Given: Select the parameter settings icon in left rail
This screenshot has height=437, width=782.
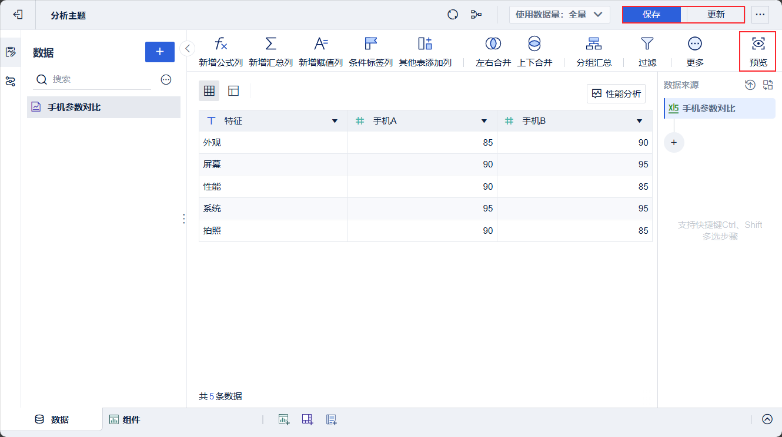Looking at the screenshot, I should click(10, 81).
